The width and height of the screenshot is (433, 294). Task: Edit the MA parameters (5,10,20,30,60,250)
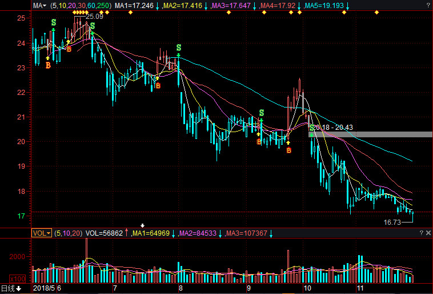click(x=80, y=5)
